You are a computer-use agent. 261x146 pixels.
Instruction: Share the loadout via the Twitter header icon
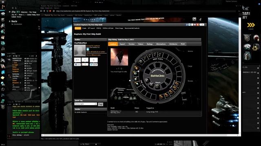click(189, 25)
